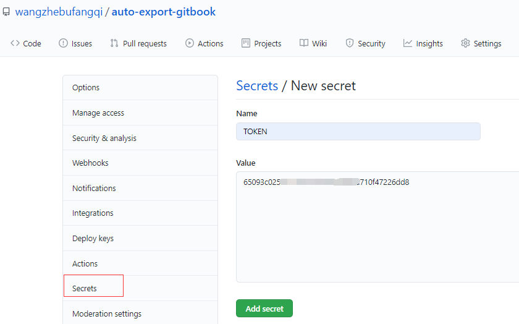
Task: Click the Settings gear icon
Action: (x=465, y=43)
